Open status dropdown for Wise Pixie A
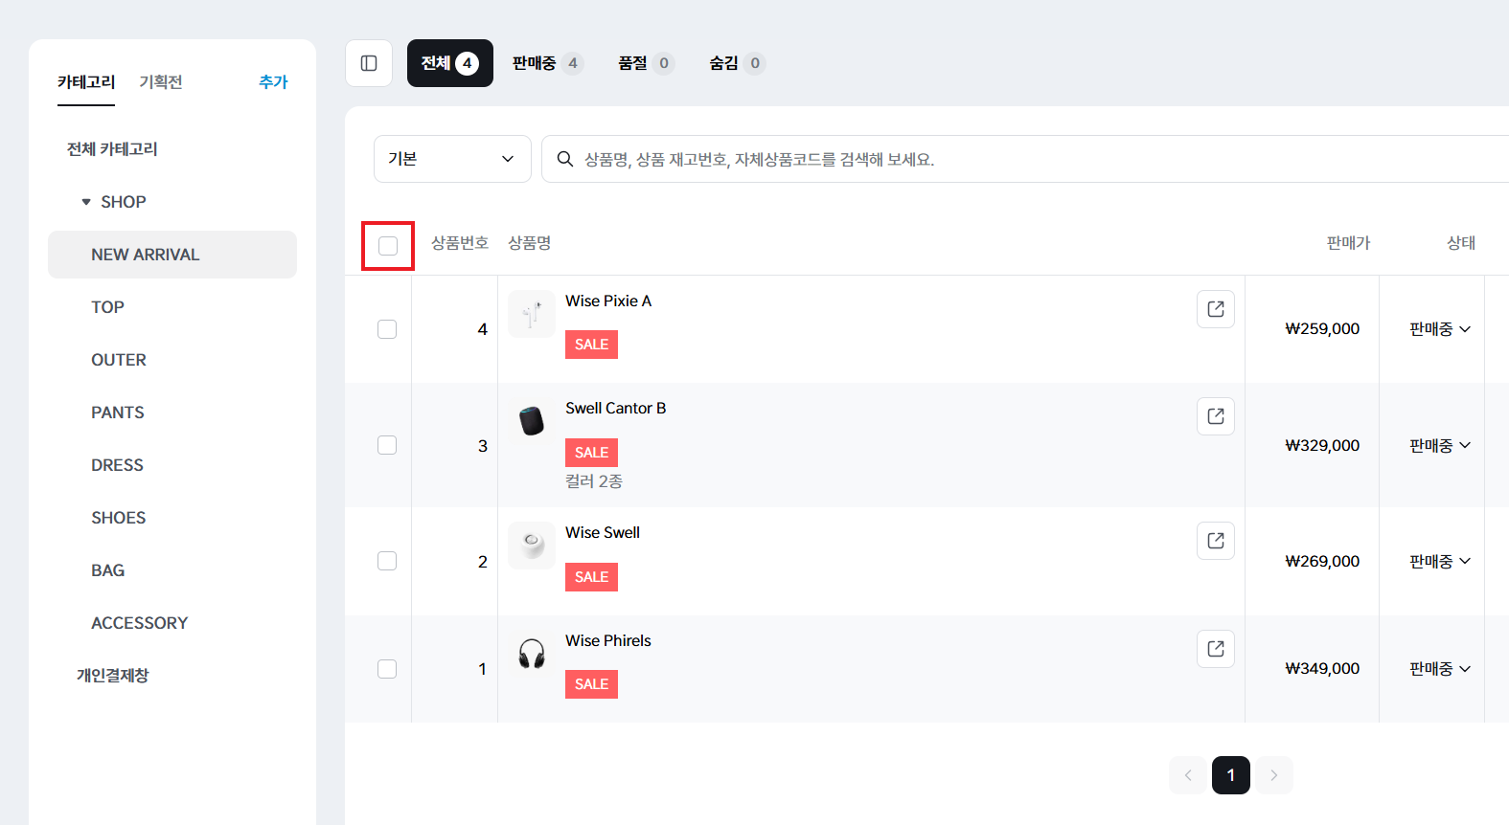The width and height of the screenshot is (1509, 825). pos(1439,329)
